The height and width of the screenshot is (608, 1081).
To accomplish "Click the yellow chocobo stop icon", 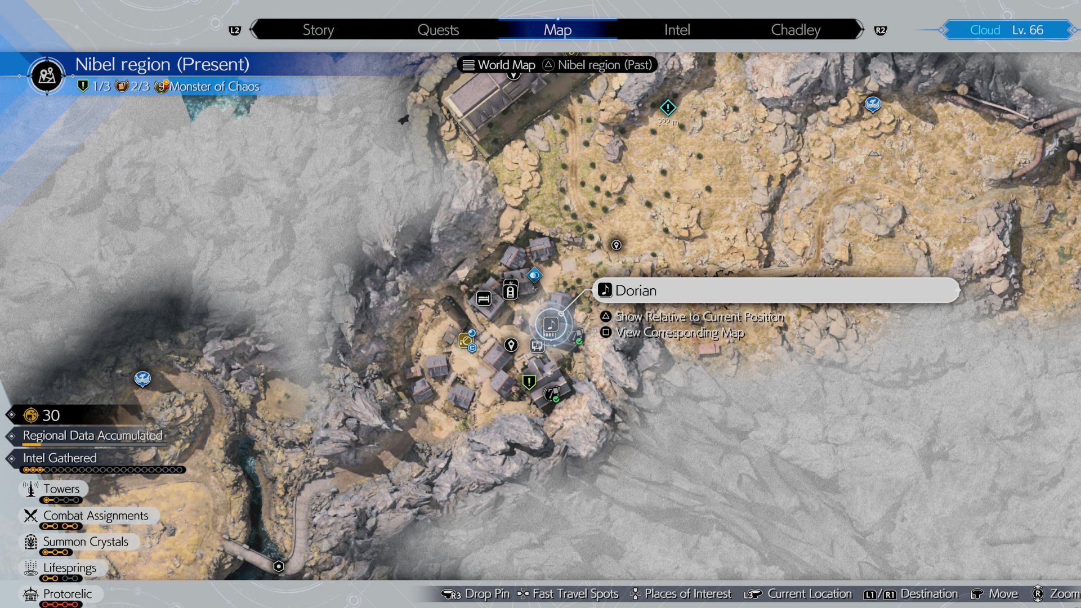I will (465, 340).
